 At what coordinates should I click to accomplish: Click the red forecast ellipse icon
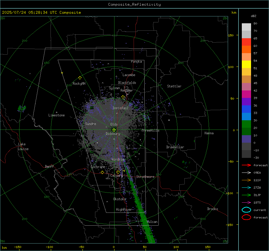coord(246,217)
